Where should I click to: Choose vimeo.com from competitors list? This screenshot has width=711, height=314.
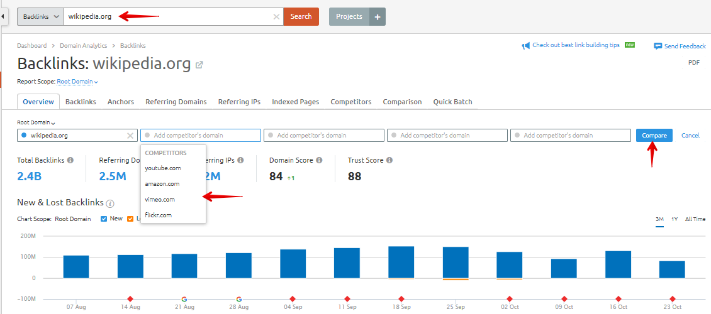(x=160, y=199)
